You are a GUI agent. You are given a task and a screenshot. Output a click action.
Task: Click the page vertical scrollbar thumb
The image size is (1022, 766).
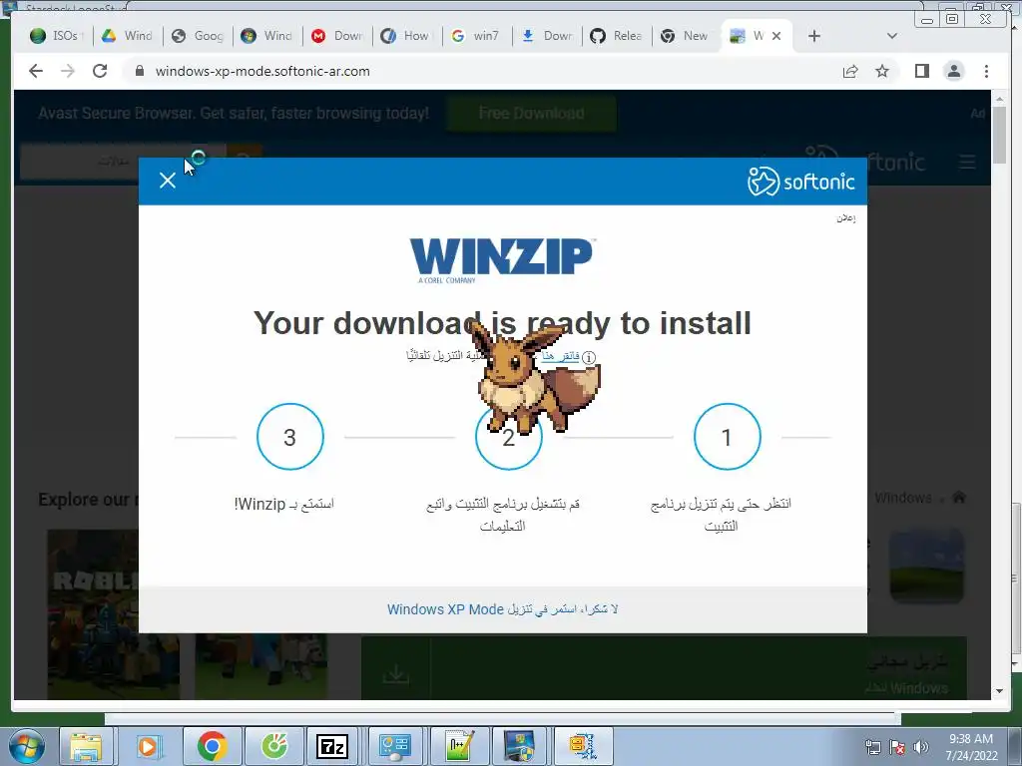(x=999, y=135)
